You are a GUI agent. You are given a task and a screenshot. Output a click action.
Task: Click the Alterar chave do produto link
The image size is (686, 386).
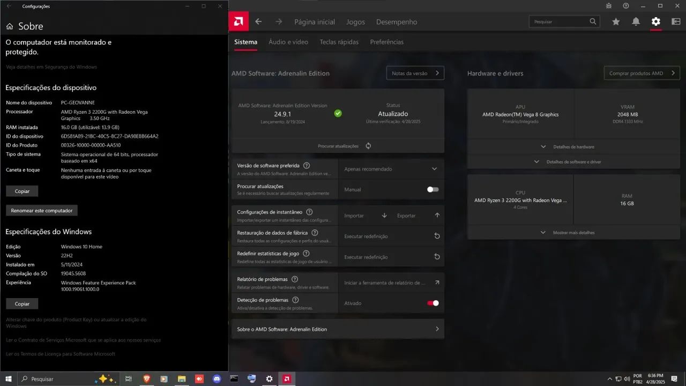76,323
